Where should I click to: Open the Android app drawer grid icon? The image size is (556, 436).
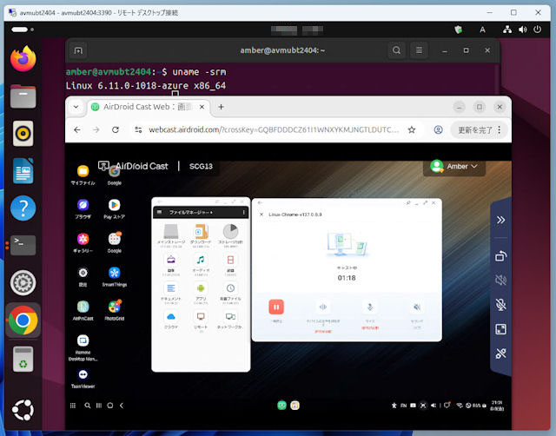click(x=73, y=406)
